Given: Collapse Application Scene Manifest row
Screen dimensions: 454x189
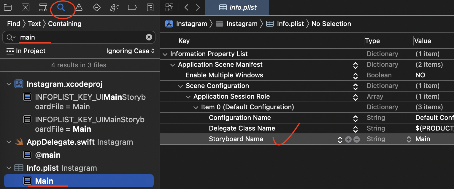Looking at the screenshot, I should click(173, 65).
